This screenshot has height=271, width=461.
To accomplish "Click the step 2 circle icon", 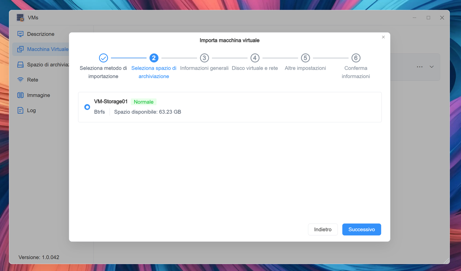I will 154,58.
